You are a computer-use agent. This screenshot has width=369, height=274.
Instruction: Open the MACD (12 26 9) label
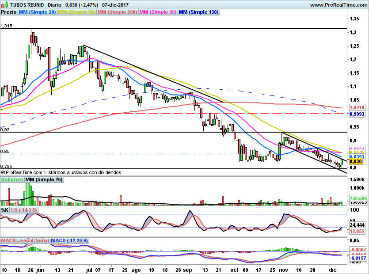click(x=69, y=240)
